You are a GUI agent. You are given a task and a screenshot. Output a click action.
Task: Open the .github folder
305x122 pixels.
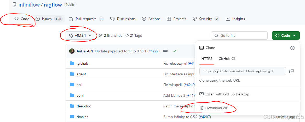(83, 63)
